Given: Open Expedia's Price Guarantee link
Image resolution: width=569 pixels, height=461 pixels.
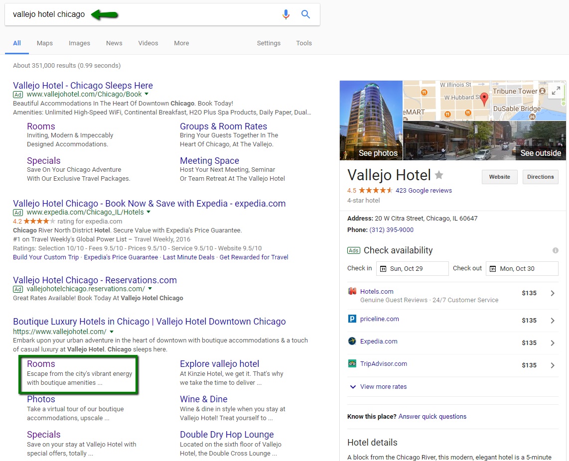Looking at the screenshot, I should tap(121, 257).
